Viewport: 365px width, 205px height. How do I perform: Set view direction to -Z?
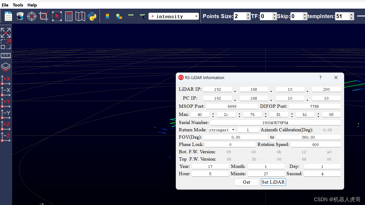(x=6, y=137)
